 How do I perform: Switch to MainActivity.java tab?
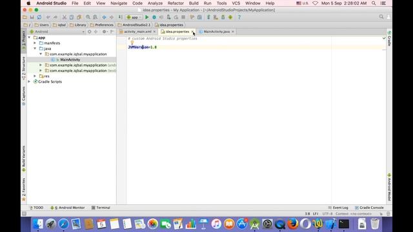tap(217, 32)
